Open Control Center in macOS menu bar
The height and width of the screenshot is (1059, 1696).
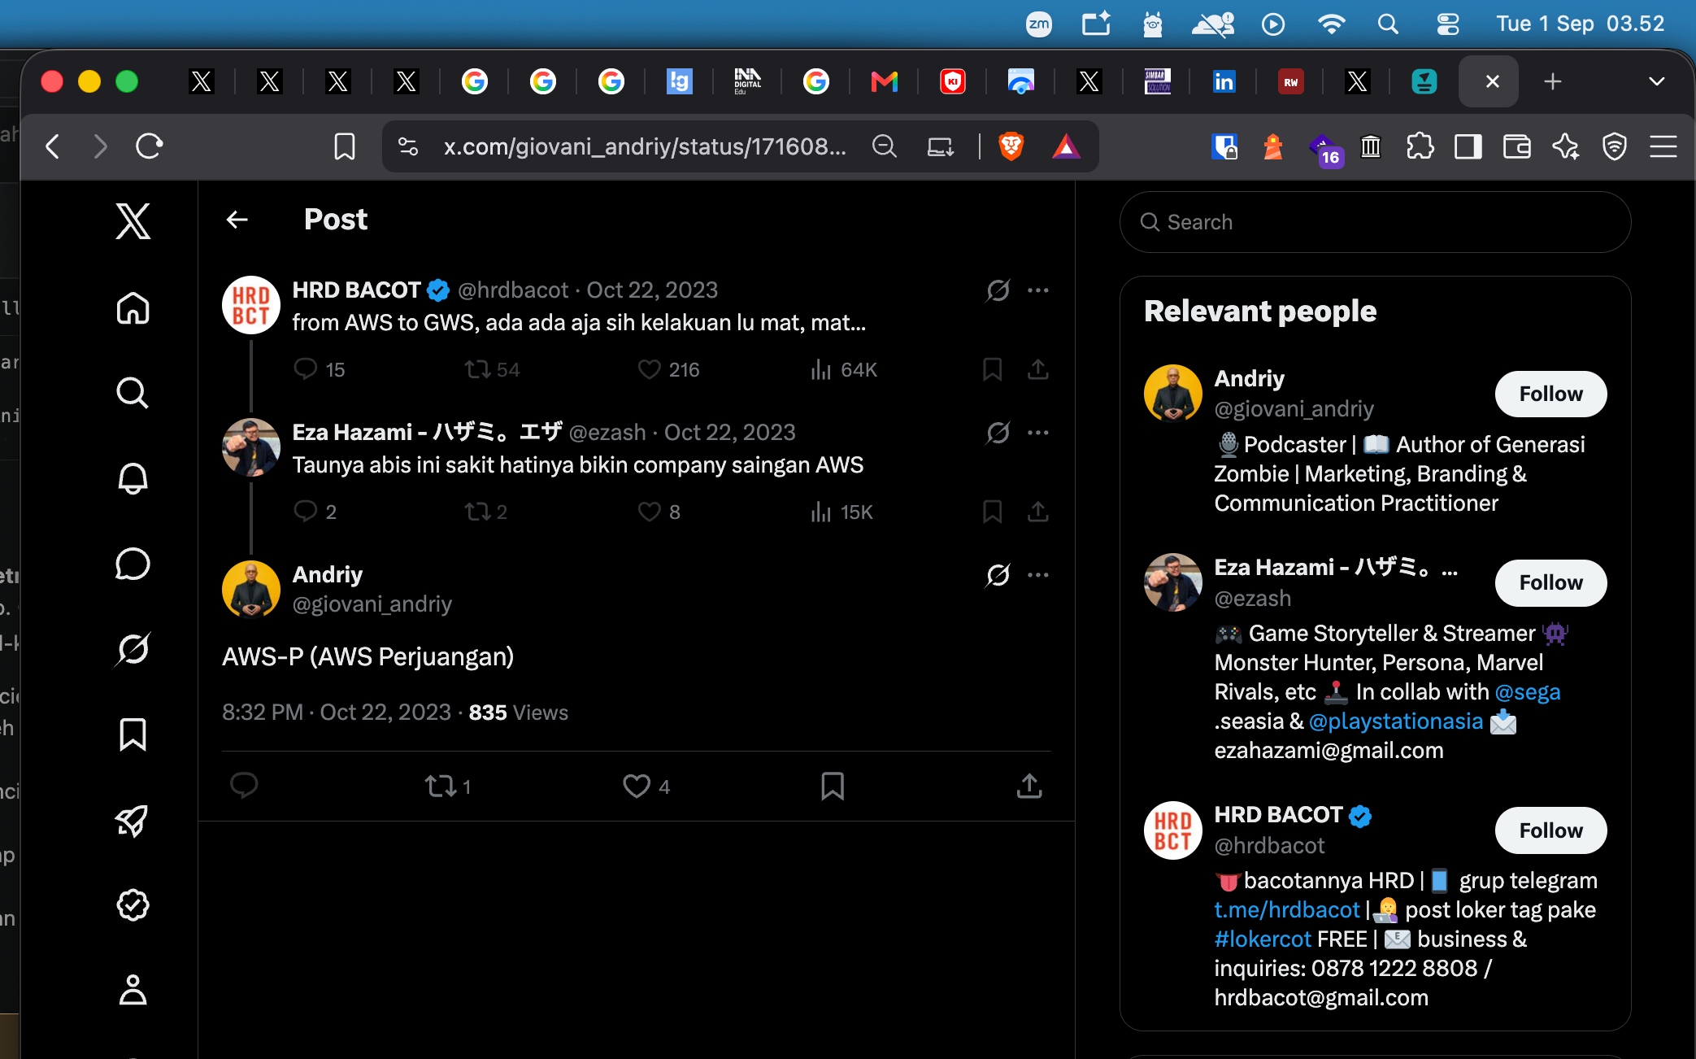(1448, 24)
